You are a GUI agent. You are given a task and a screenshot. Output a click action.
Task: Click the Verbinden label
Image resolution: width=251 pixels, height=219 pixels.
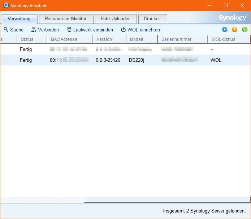point(48,30)
